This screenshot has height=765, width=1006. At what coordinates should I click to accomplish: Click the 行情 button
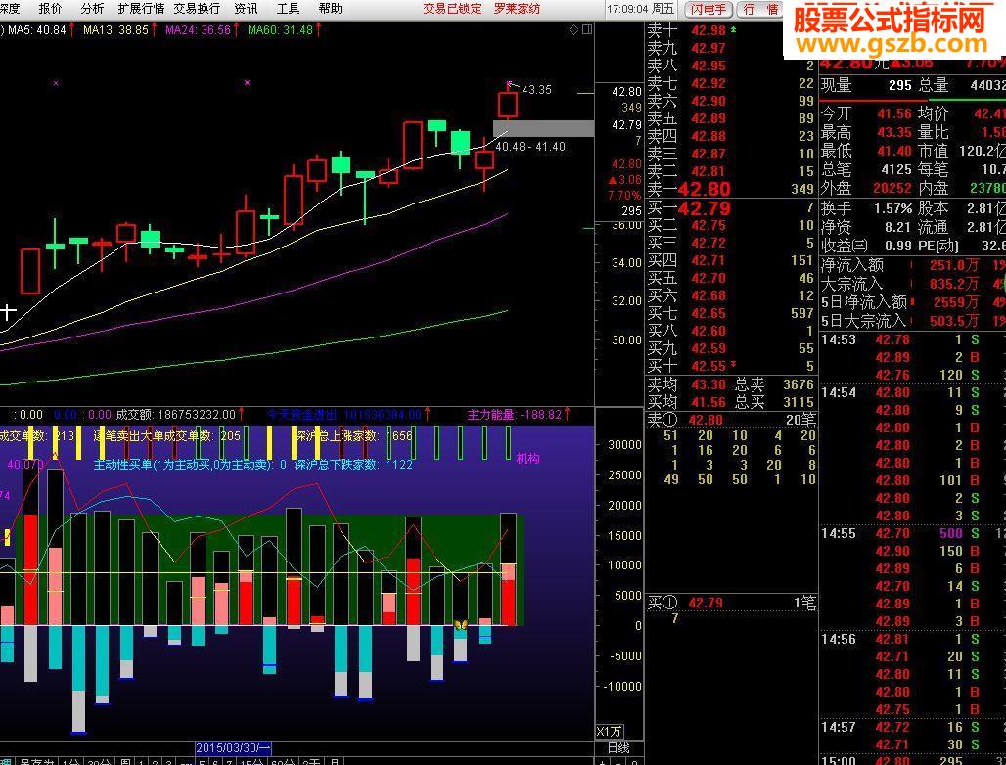[760, 9]
